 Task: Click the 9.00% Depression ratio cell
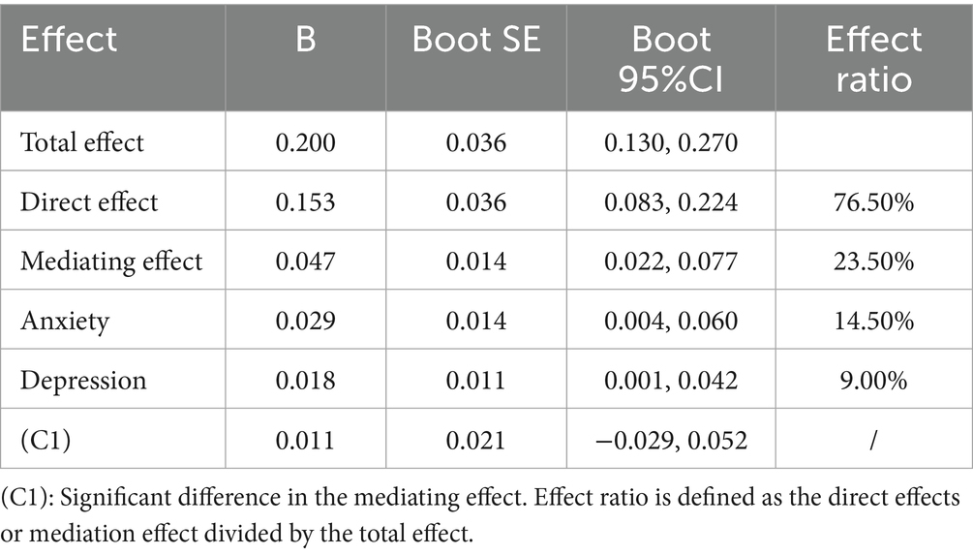(x=873, y=381)
